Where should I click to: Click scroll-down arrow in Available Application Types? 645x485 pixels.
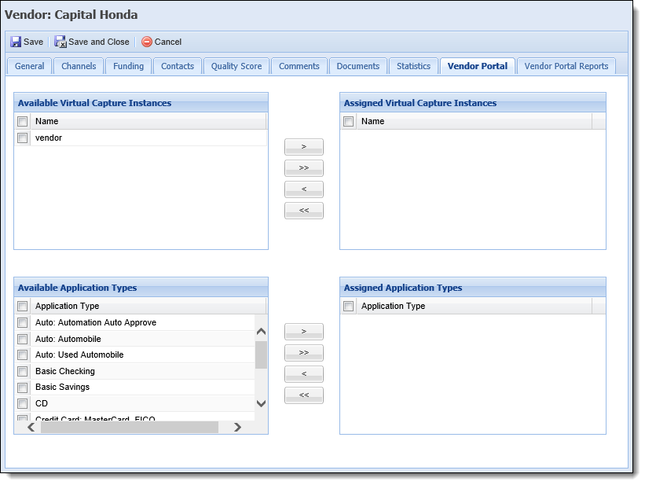(261, 403)
